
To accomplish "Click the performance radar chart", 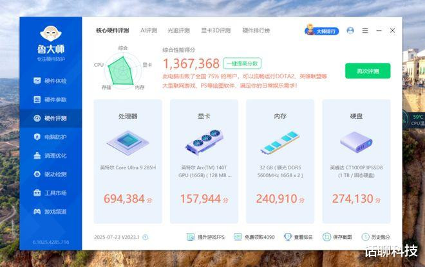I will [x=122, y=70].
